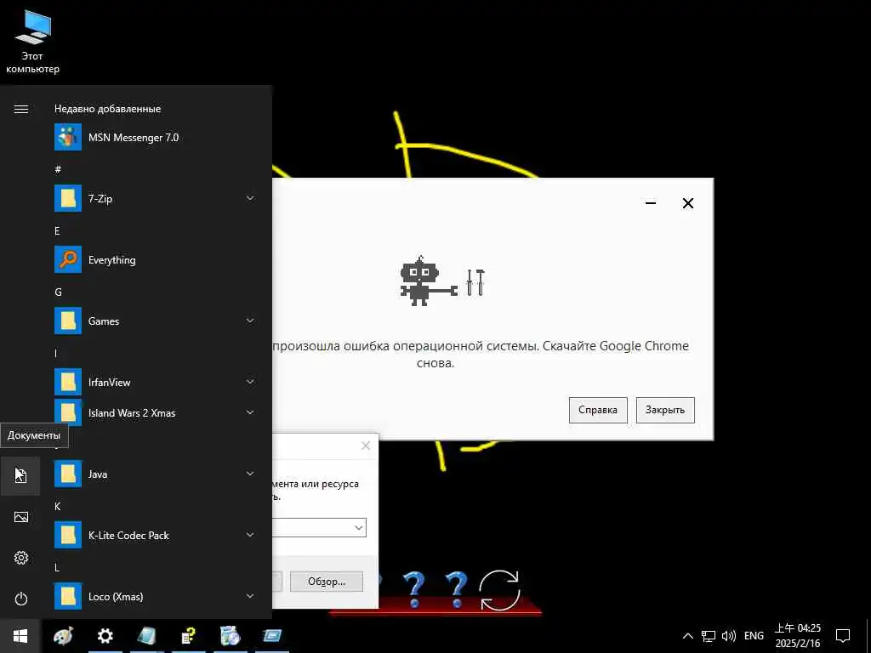Open Documents from Start sidebar
871x653 pixels.
point(20,475)
